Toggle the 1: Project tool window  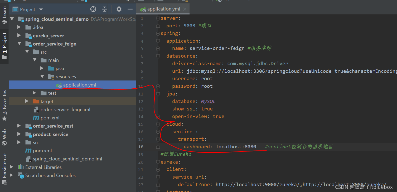pyautogui.click(x=4, y=46)
